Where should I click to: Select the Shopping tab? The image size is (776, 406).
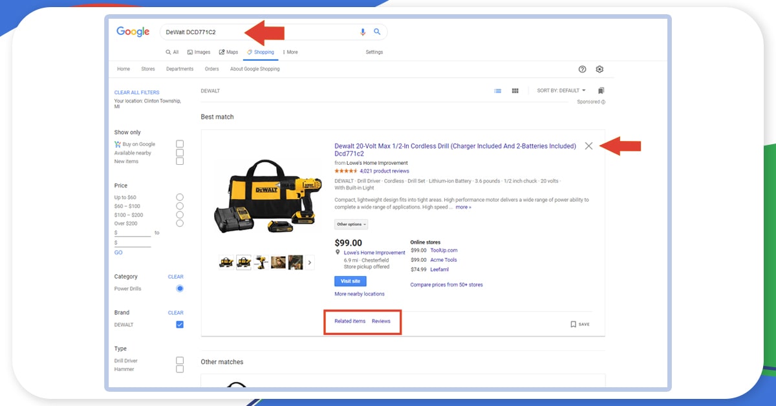(261, 52)
